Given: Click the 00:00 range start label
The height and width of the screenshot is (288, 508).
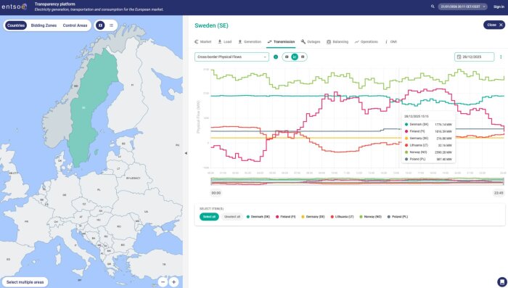Looking at the screenshot, I should tap(216, 193).
